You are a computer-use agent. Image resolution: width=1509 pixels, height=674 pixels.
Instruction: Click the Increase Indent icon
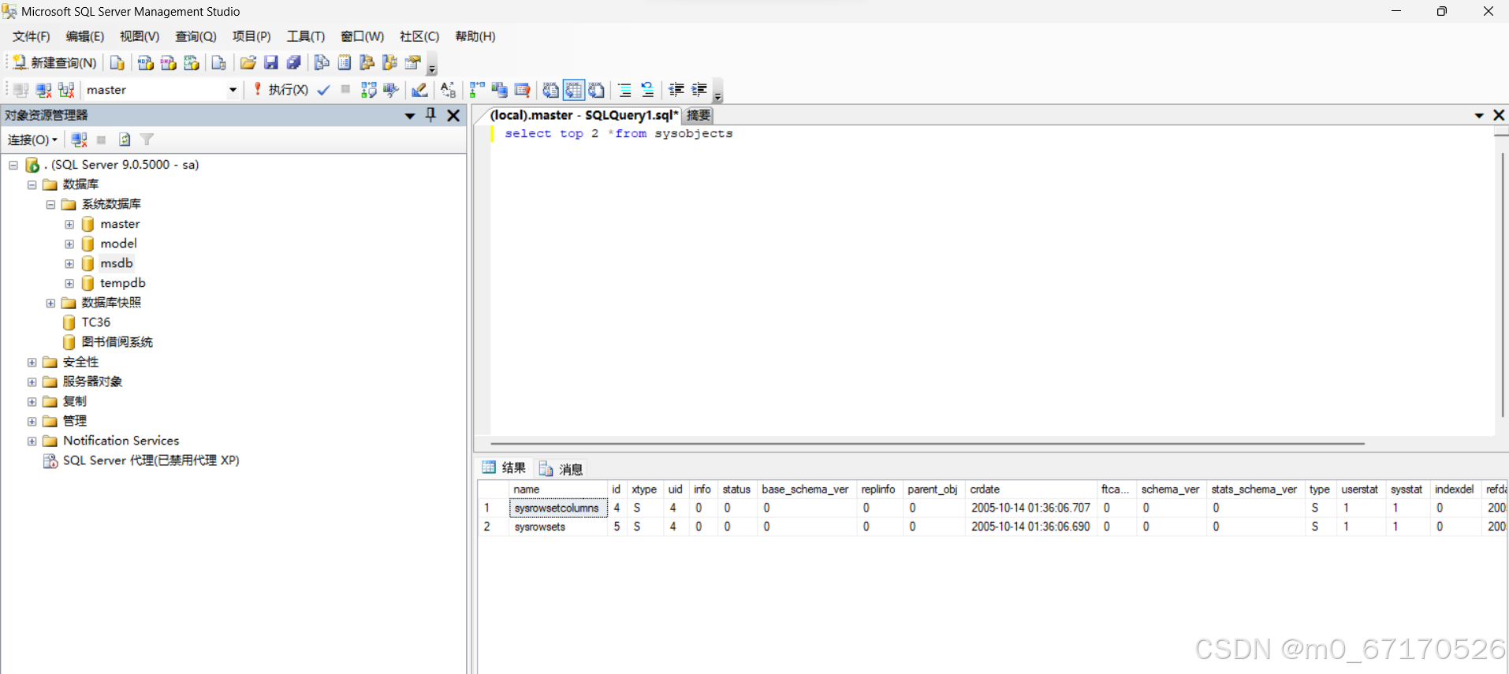point(699,90)
